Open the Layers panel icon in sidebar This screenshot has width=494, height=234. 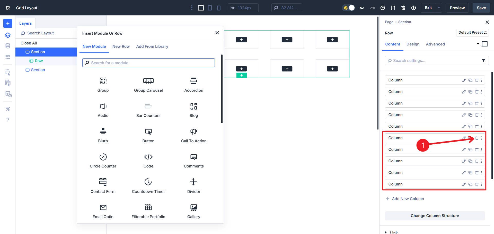pyautogui.click(x=8, y=35)
